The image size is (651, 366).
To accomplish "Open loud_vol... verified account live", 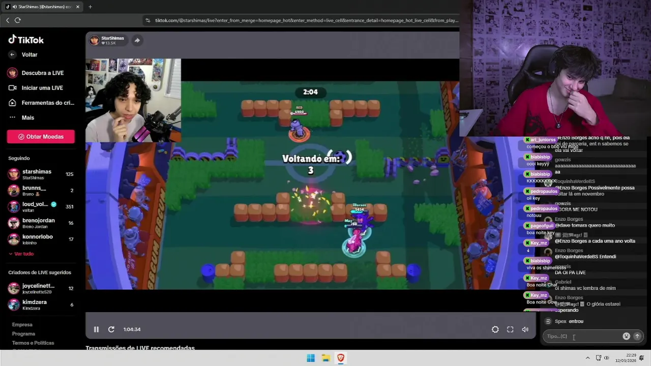I will click(41, 206).
